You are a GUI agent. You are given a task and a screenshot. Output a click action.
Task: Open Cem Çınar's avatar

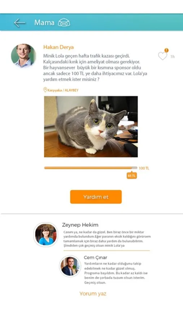(70, 266)
